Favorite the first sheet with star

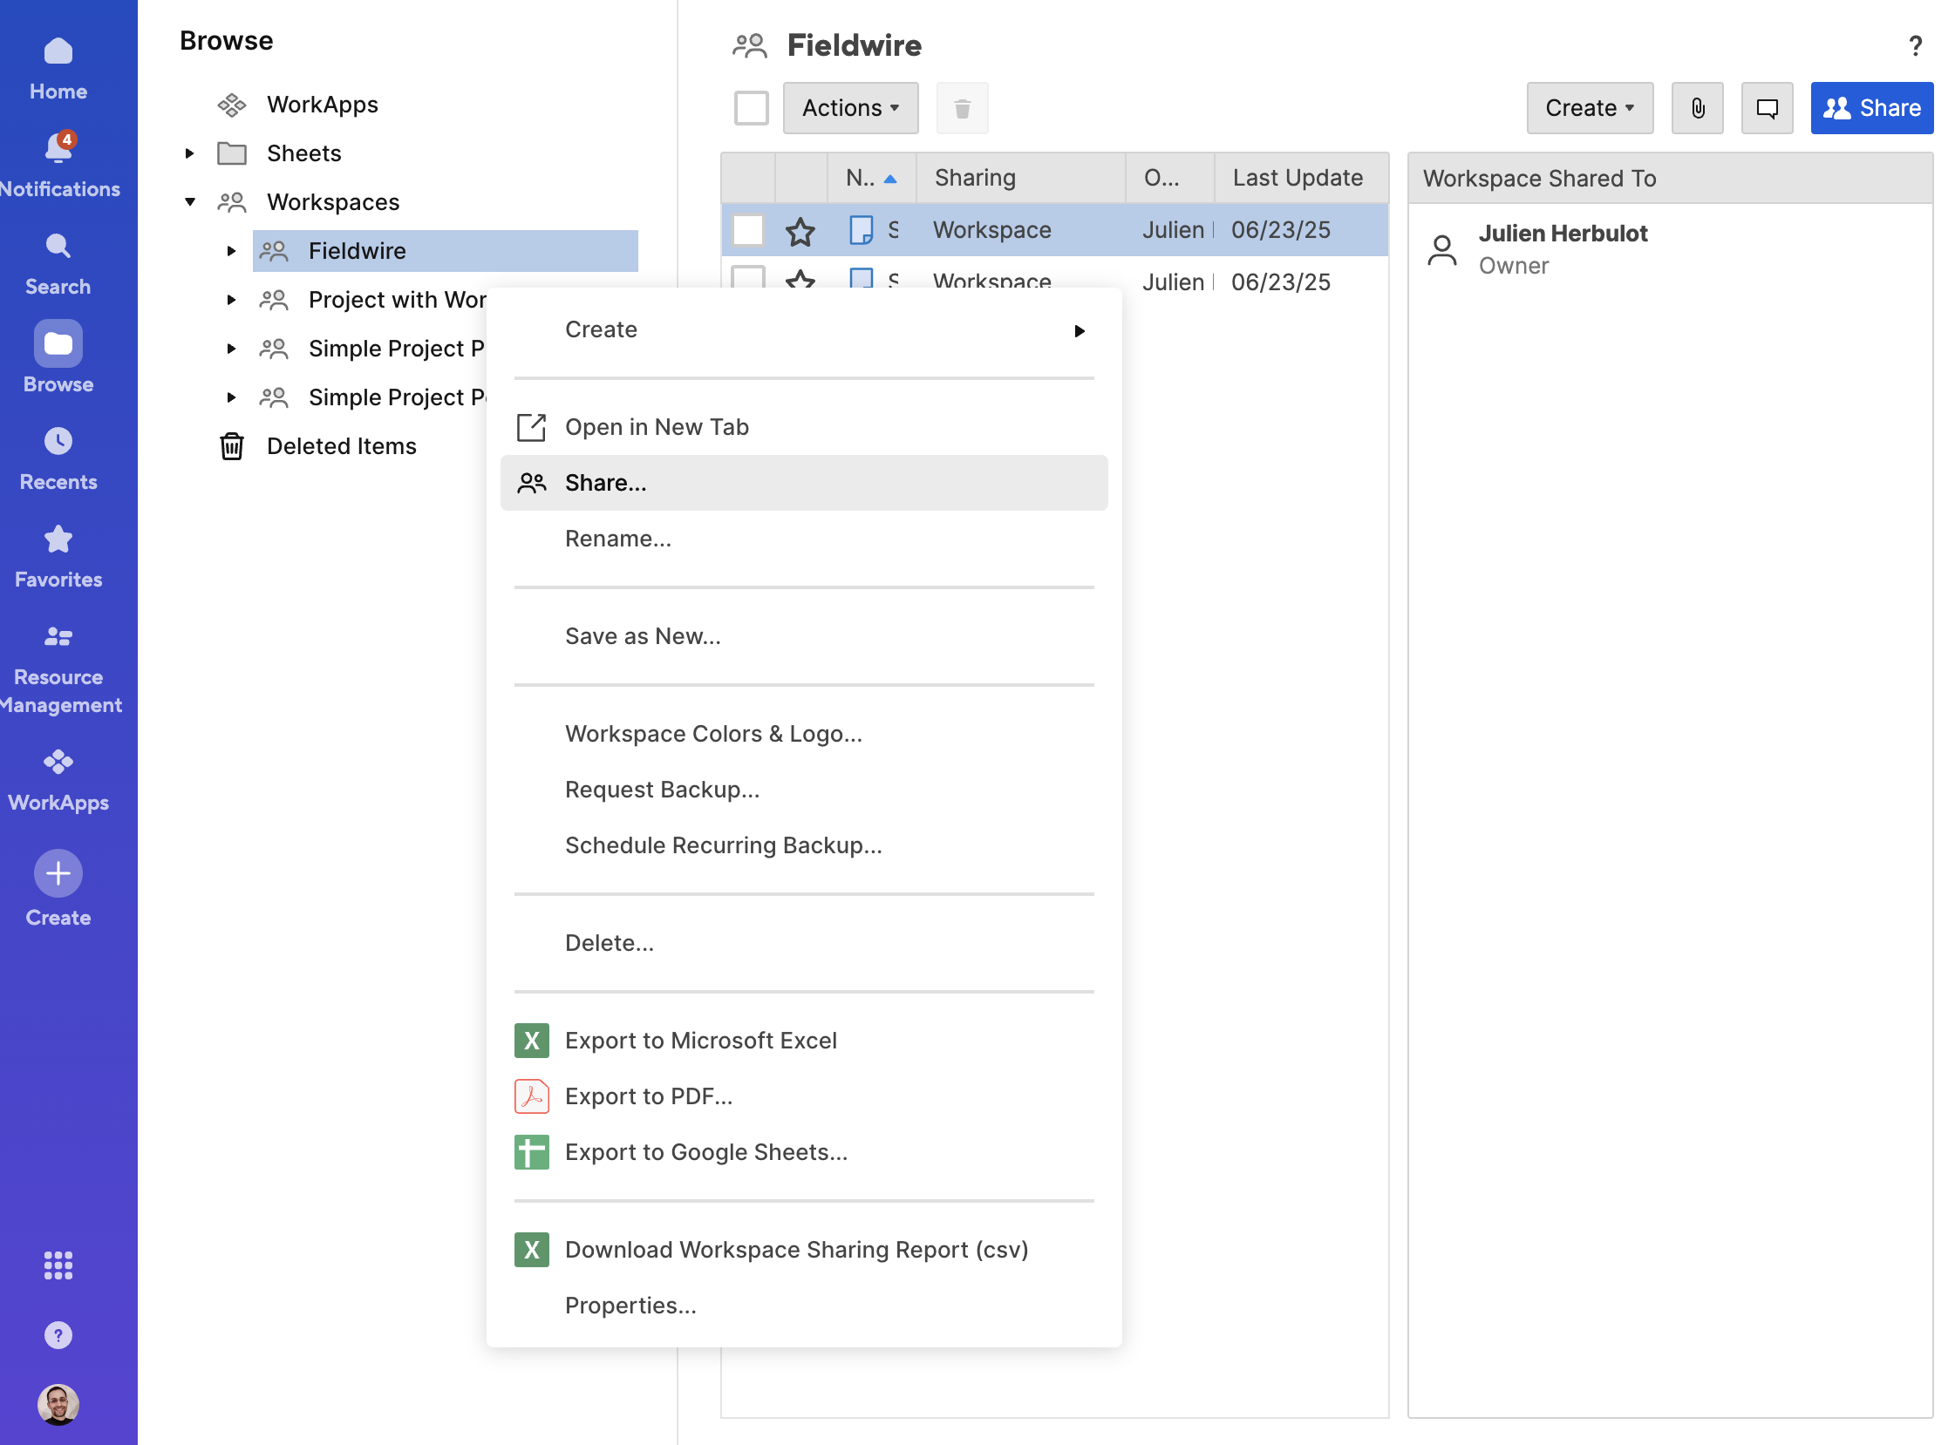(800, 231)
